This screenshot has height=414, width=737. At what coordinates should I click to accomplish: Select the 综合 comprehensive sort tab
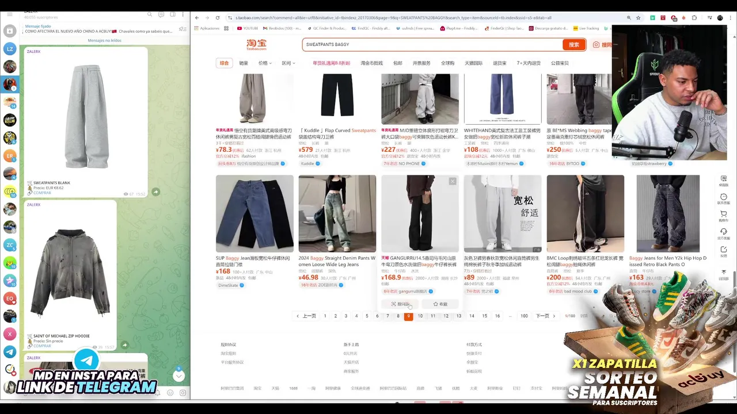tap(224, 63)
